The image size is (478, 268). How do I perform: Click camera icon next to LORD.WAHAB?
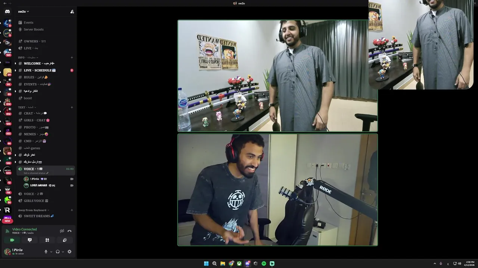click(x=72, y=185)
